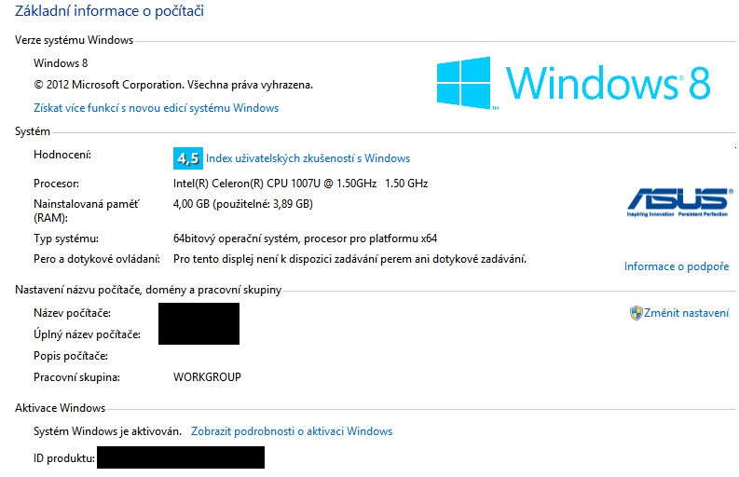Click the 4,5 experience index rating badge
This screenshot has width=739, height=477.
188,158
